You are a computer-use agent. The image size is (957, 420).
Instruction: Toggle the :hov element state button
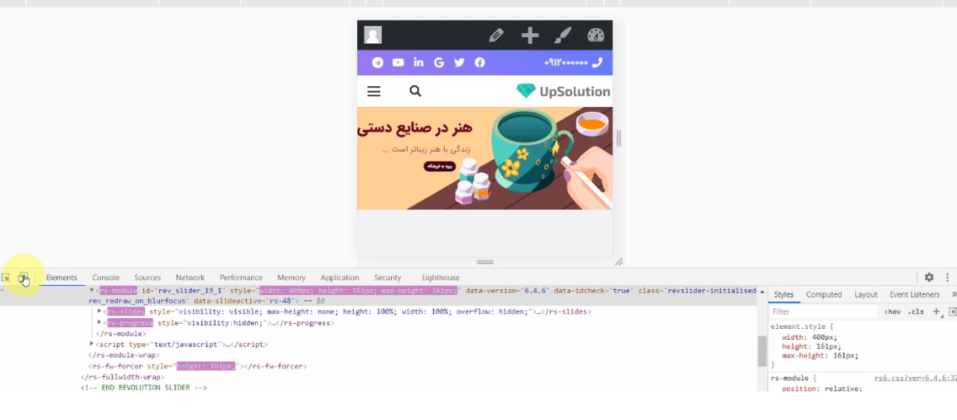892,312
